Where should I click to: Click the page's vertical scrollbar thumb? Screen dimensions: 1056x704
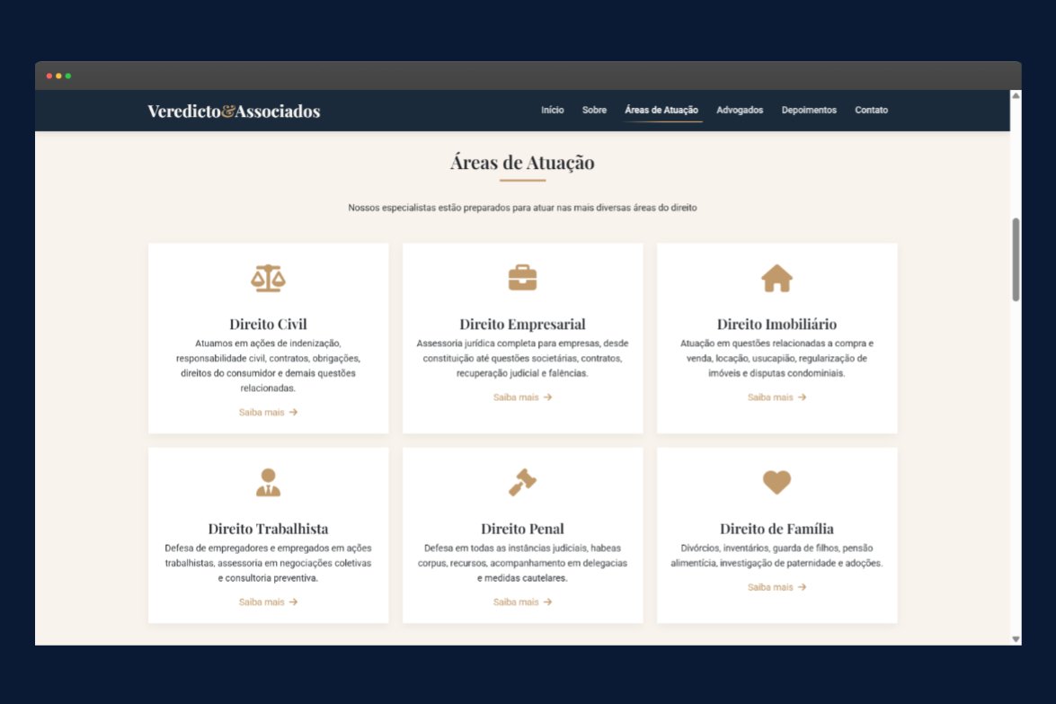pos(1016,259)
